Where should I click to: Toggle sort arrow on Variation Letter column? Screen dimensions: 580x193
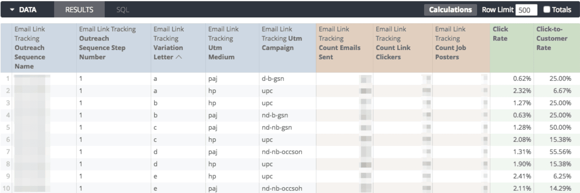(179, 57)
